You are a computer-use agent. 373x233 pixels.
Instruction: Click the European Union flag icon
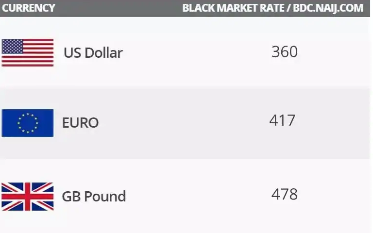coord(28,123)
